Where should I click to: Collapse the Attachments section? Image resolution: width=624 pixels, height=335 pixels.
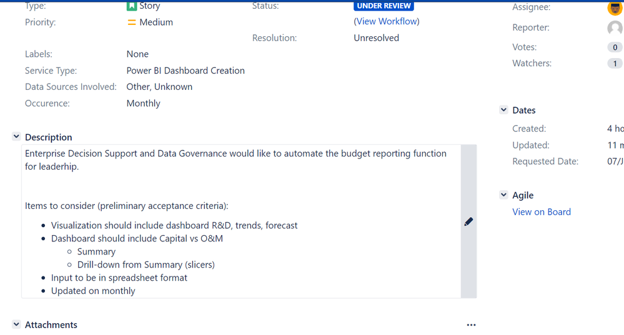(x=16, y=324)
